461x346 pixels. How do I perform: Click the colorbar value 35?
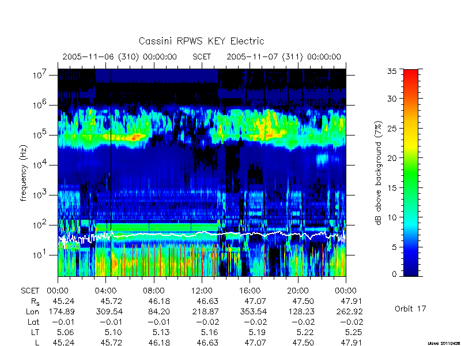pyautogui.click(x=392, y=71)
